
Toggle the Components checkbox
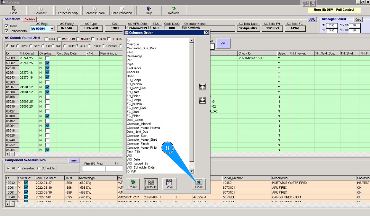coord(7,31)
